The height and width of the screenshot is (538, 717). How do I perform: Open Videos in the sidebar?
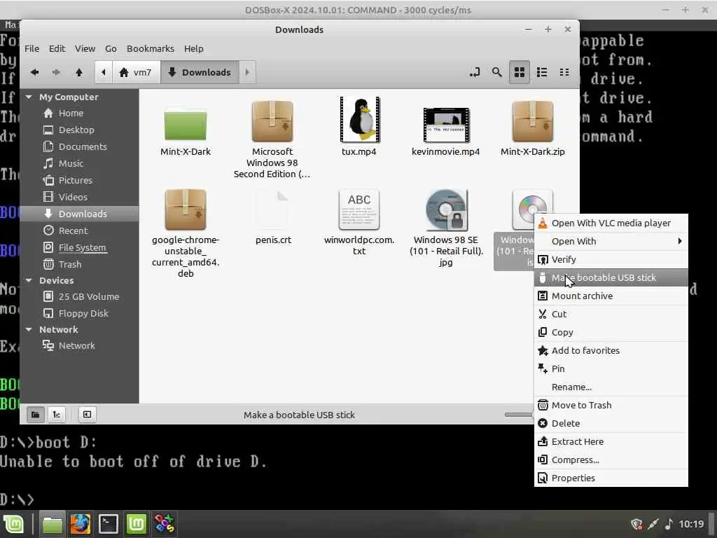click(x=79, y=197)
